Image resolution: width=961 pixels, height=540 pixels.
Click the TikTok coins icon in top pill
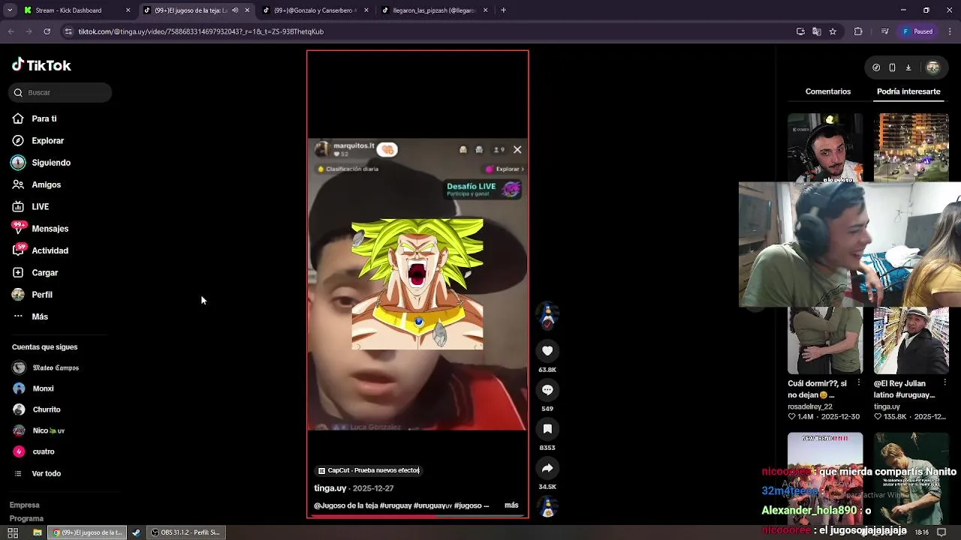876,67
